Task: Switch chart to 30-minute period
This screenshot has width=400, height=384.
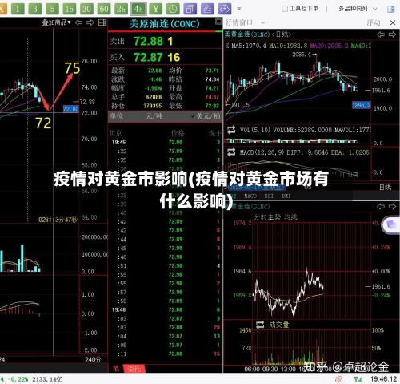Action: 86,9
